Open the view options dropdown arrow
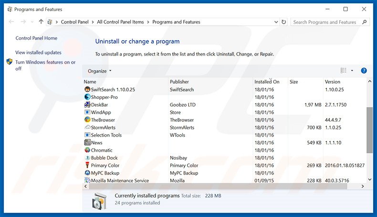This screenshot has width=377, height=217. 352,71
